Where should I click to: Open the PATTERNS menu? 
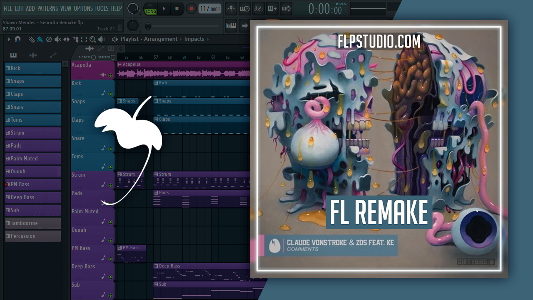(x=47, y=8)
